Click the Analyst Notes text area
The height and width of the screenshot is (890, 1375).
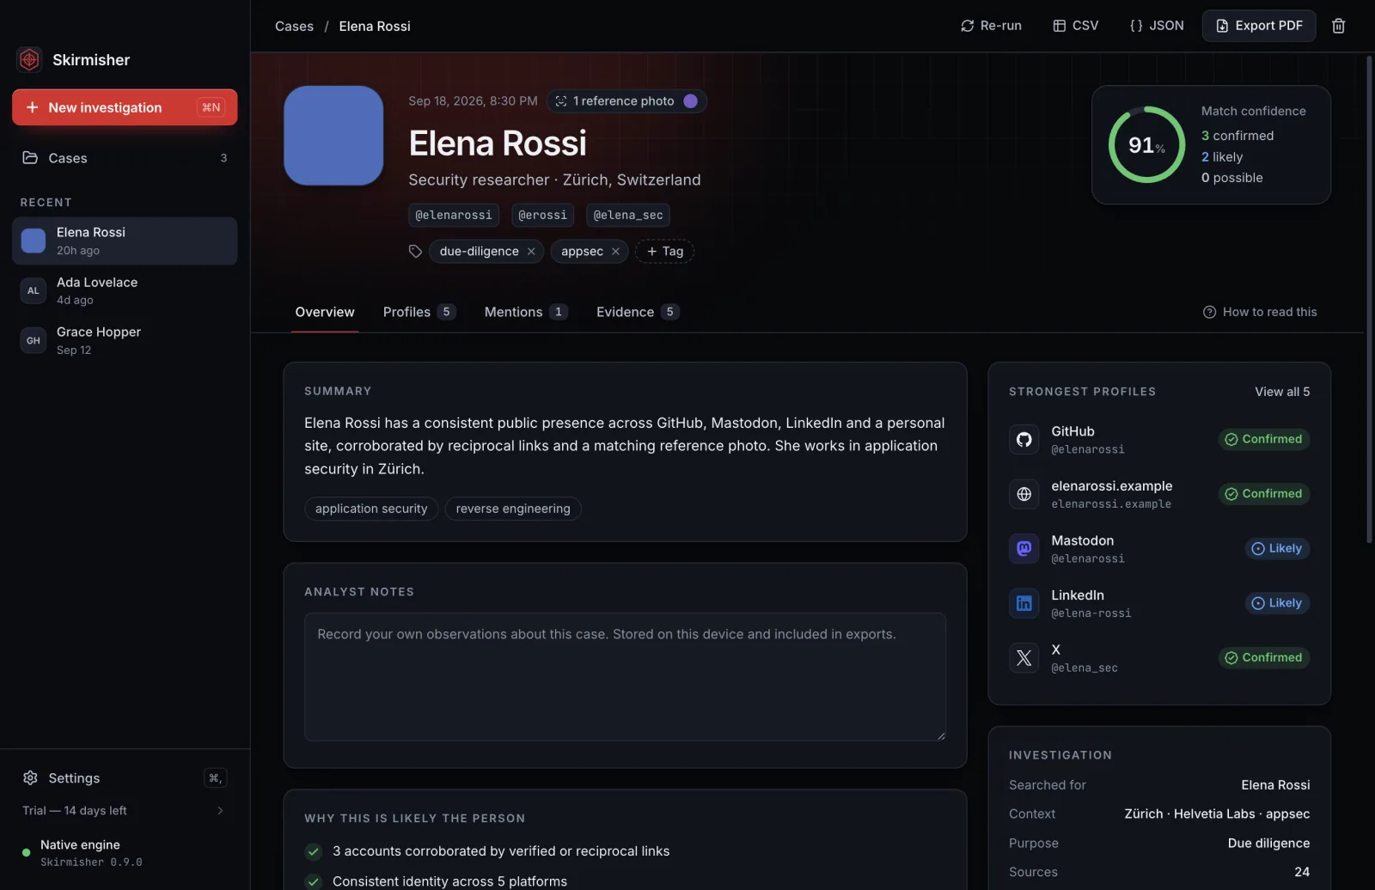[625, 677]
